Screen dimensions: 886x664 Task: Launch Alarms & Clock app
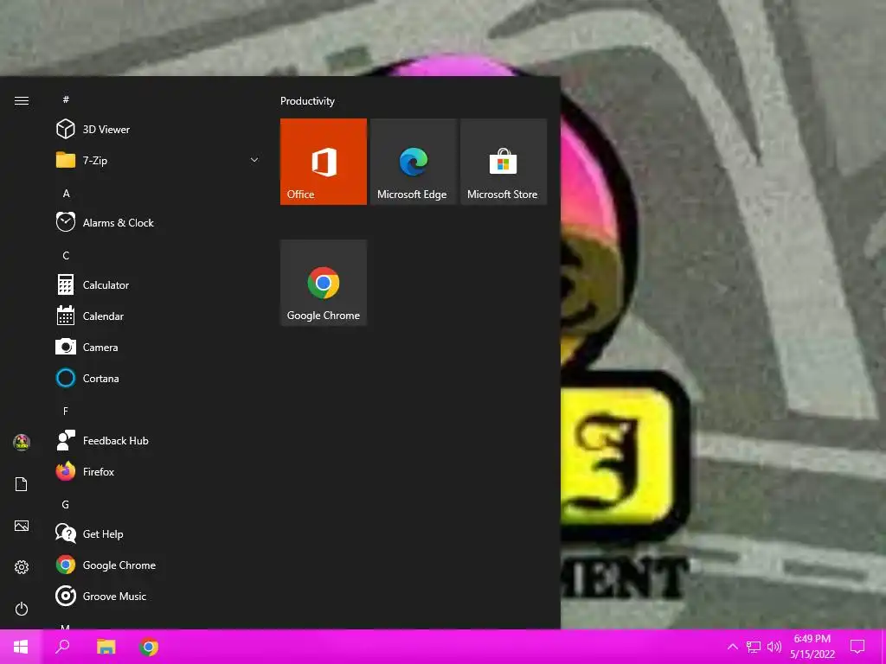pos(158,222)
